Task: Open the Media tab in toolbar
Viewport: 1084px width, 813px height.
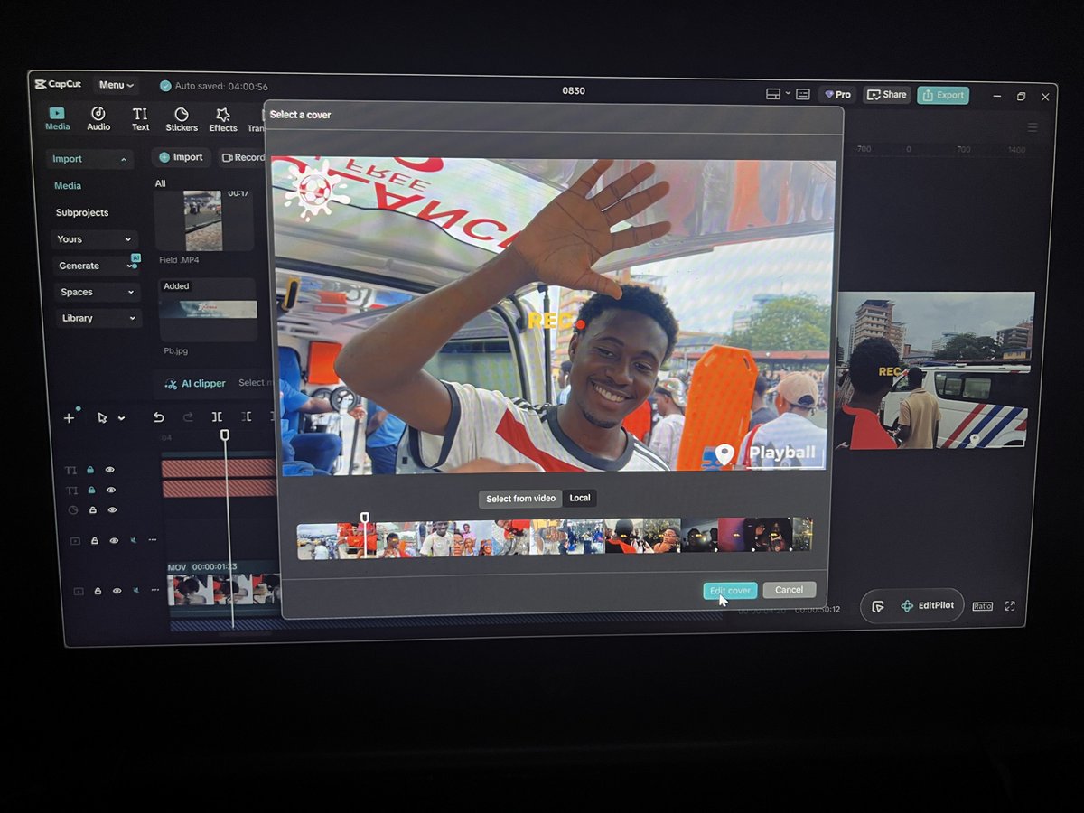Action: point(57,119)
